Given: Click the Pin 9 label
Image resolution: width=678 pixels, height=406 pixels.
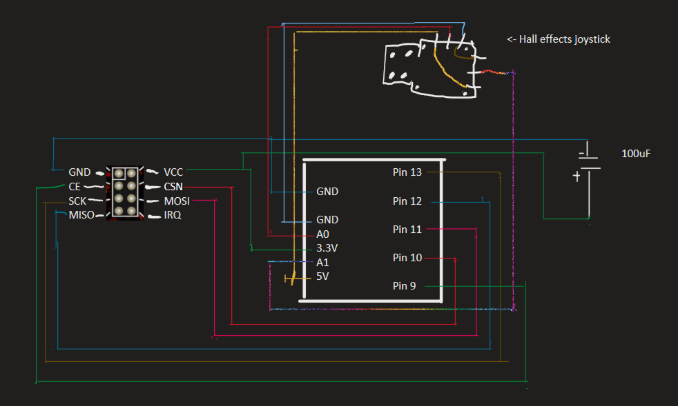Looking at the screenshot, I should (405, 286).
